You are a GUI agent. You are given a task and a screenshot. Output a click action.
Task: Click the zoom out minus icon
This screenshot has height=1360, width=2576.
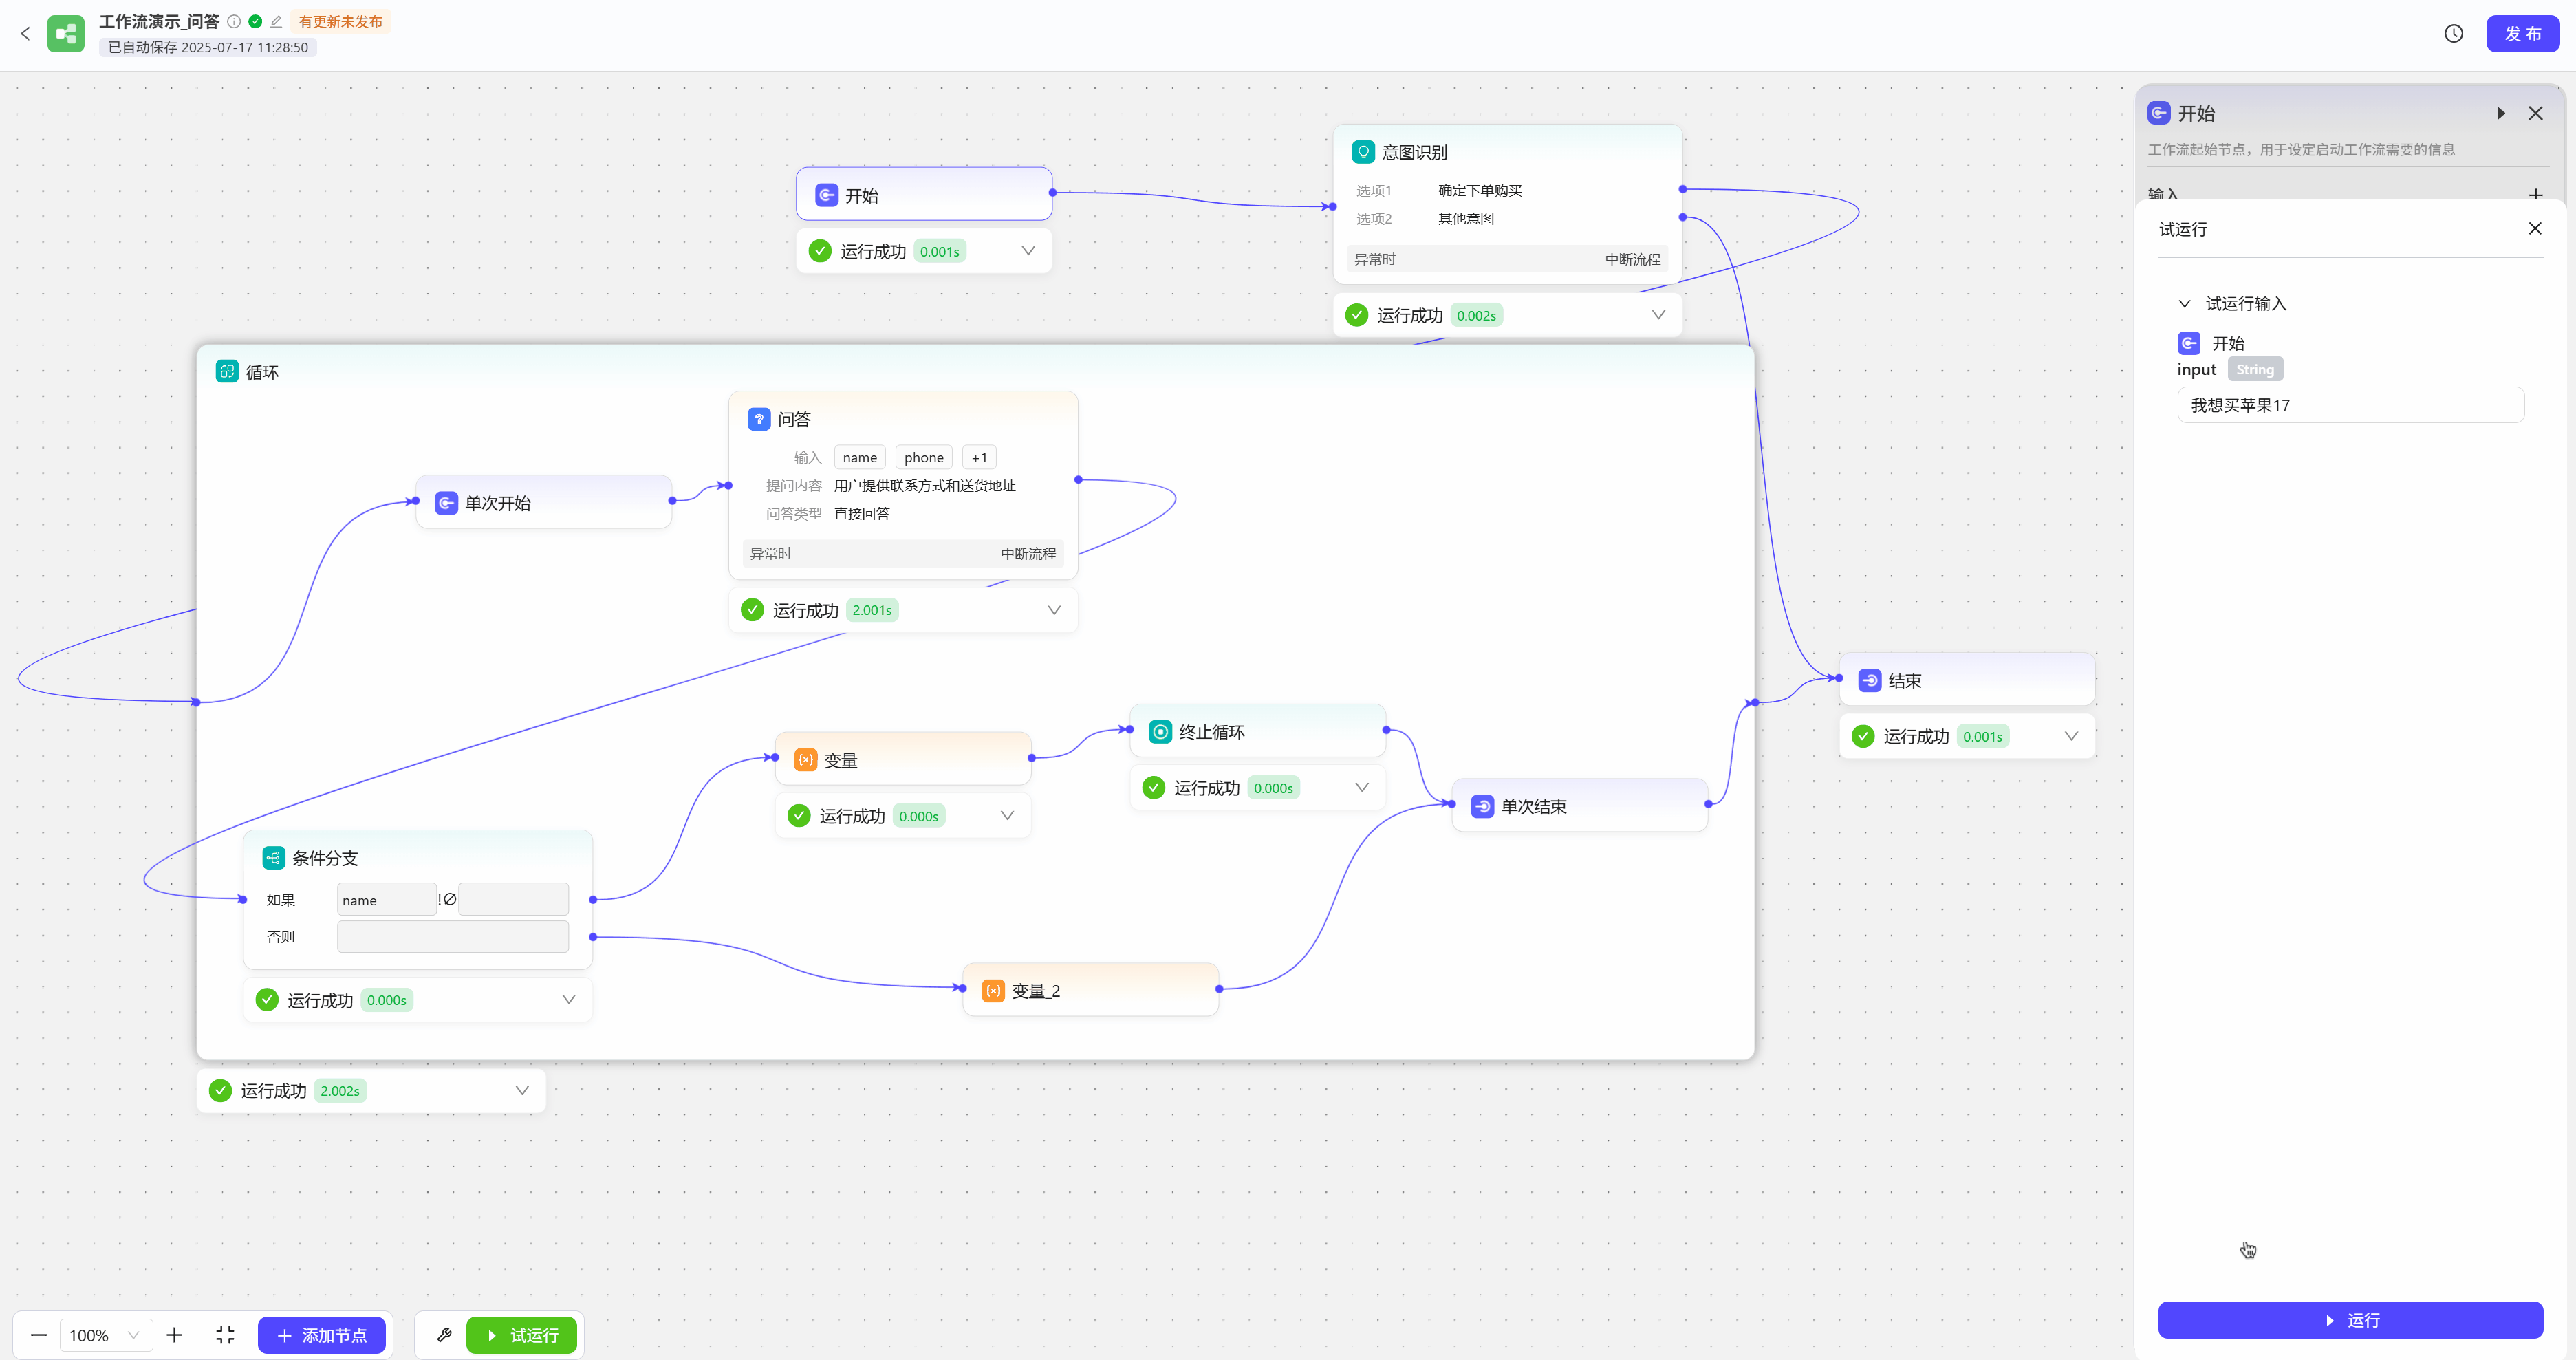click(x=39, y=1335)
